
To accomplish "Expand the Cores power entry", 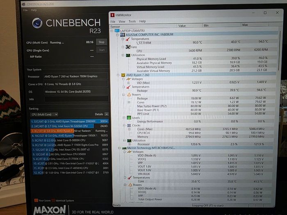I will point(129,102).
